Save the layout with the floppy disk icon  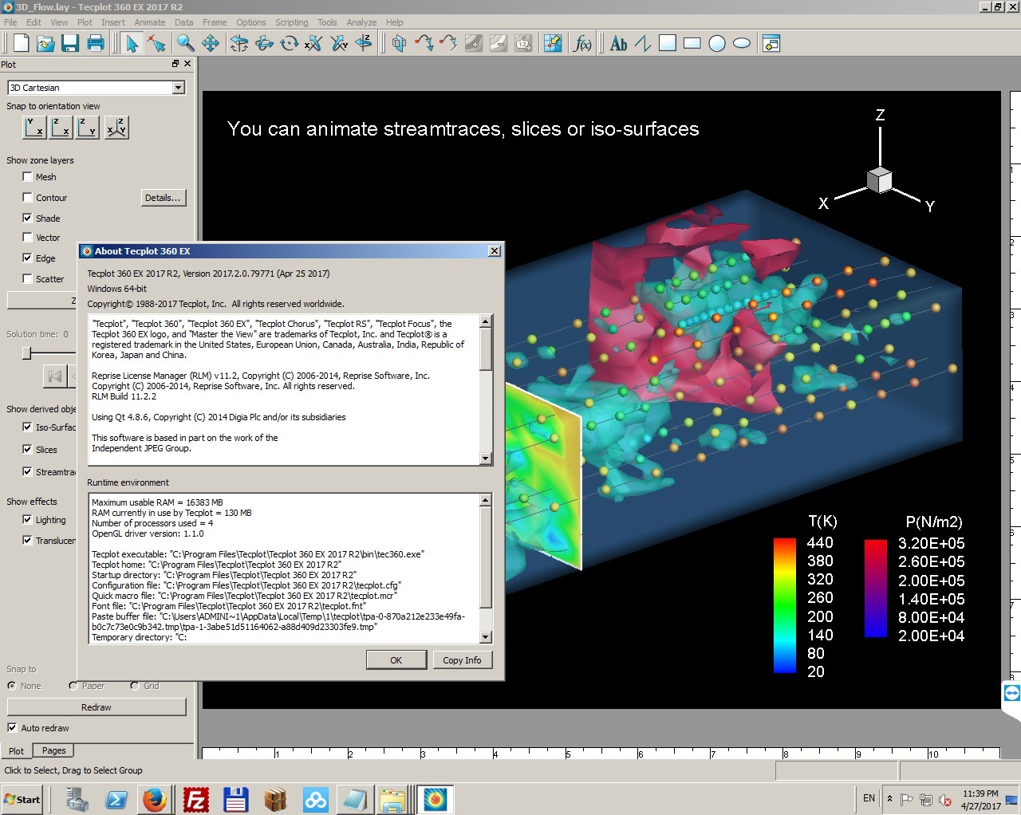70,44
